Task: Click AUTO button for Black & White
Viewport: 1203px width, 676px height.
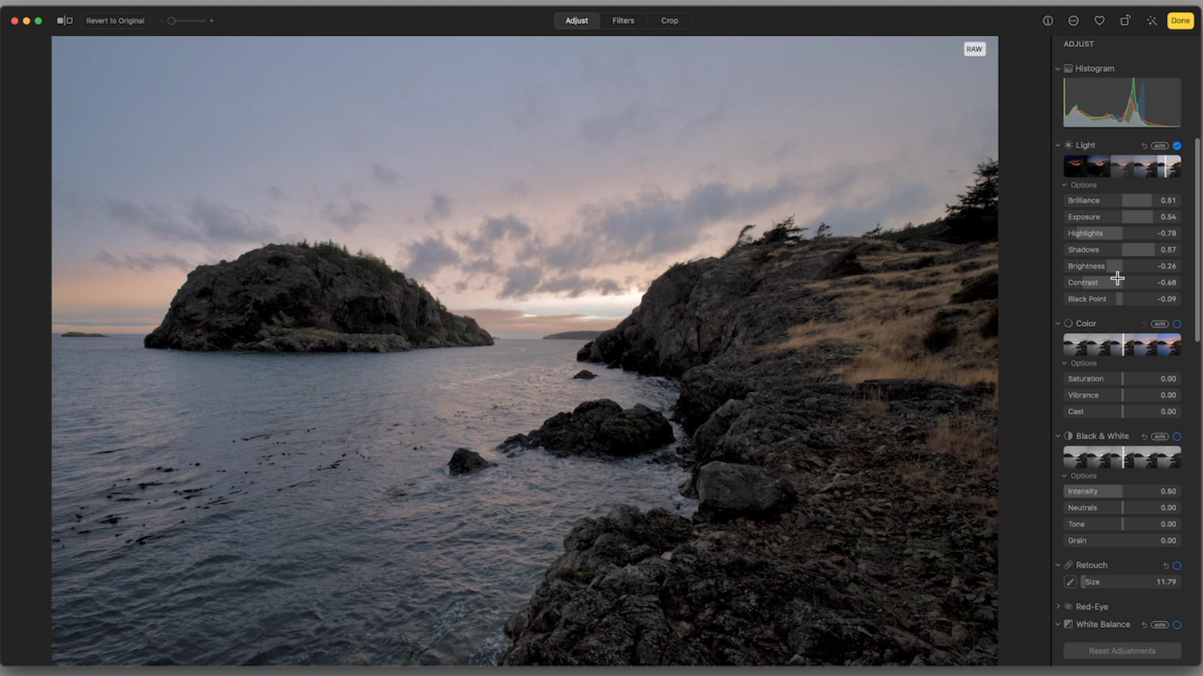Action: click(x=1160, y=436)
